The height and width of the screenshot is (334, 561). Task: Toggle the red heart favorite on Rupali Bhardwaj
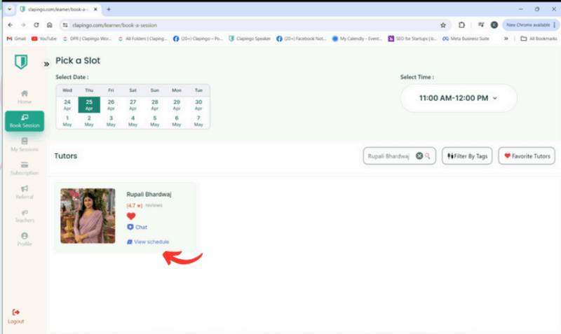click(x=131, y=216)
